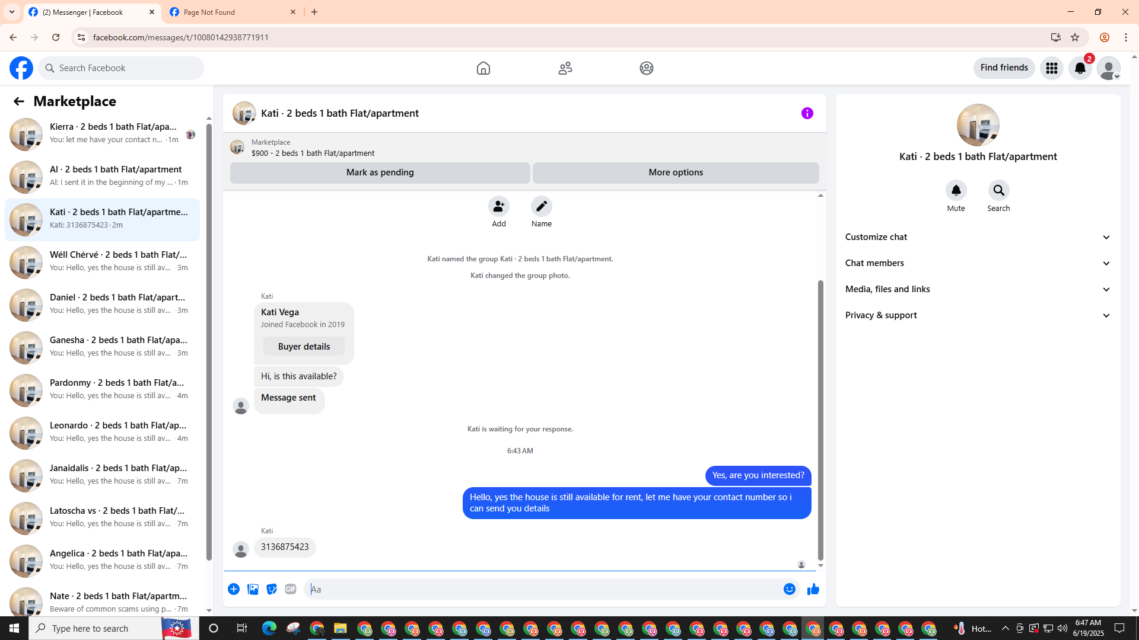
Task: Open the Leonardo conversation
Action: click(102, 433)
